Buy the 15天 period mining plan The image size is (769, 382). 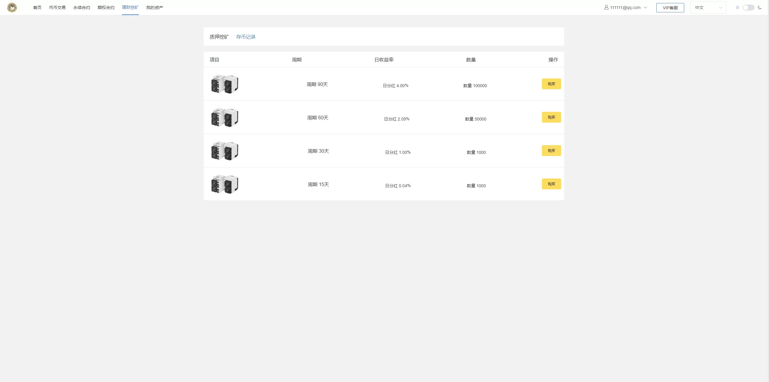click(551, 184)
